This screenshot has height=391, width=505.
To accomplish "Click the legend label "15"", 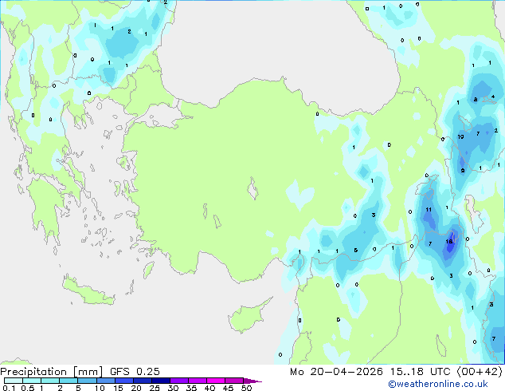I will pos(118,388).
